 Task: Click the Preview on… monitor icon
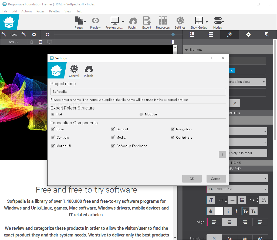(115, 21)
